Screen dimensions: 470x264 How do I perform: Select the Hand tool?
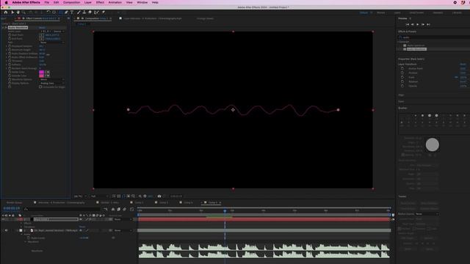click(x=18, y=12)
